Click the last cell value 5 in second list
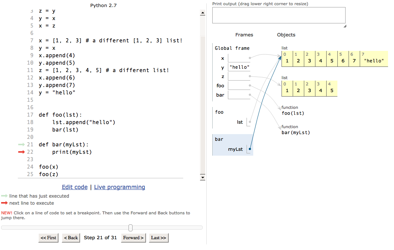The height and width of the screenshot is (250, 394). pos(332,88)
